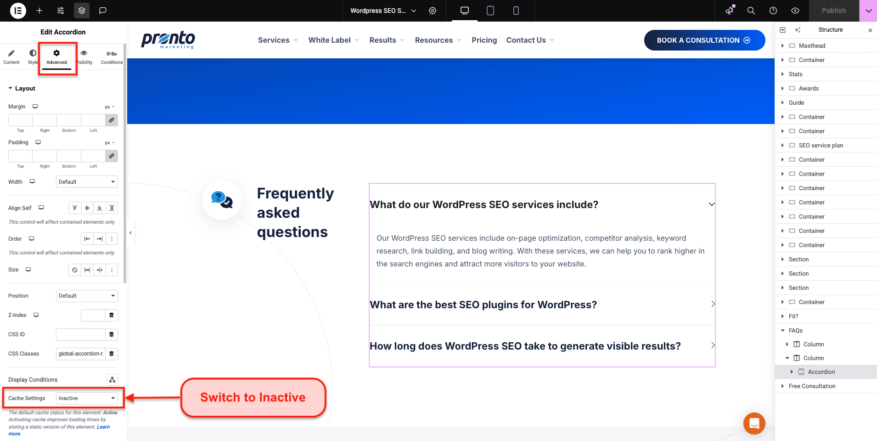Click the Book a Consultation button

click(x=704, y=40)
